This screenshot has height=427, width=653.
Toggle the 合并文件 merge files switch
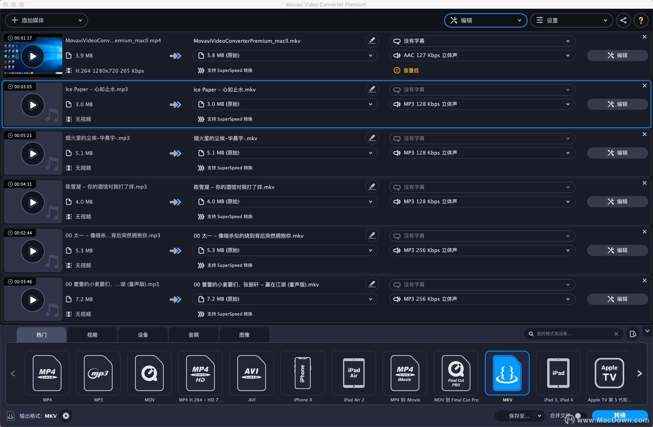pos(581,416)
